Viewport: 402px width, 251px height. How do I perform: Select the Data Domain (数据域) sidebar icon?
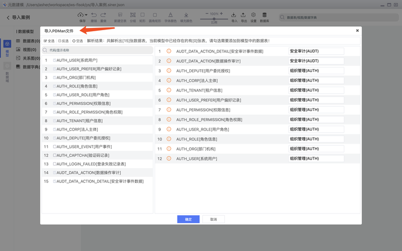coord(7,66)
